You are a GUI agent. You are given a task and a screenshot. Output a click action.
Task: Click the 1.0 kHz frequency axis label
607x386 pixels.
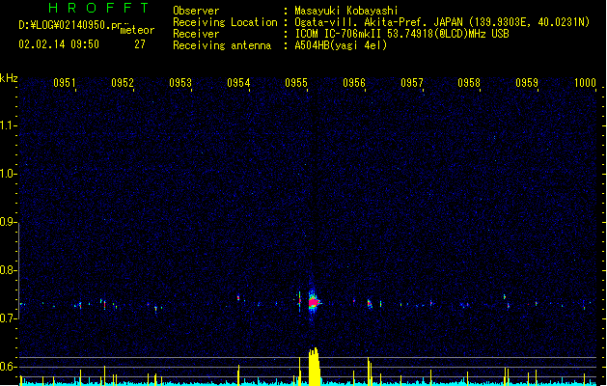coord(8,174)
